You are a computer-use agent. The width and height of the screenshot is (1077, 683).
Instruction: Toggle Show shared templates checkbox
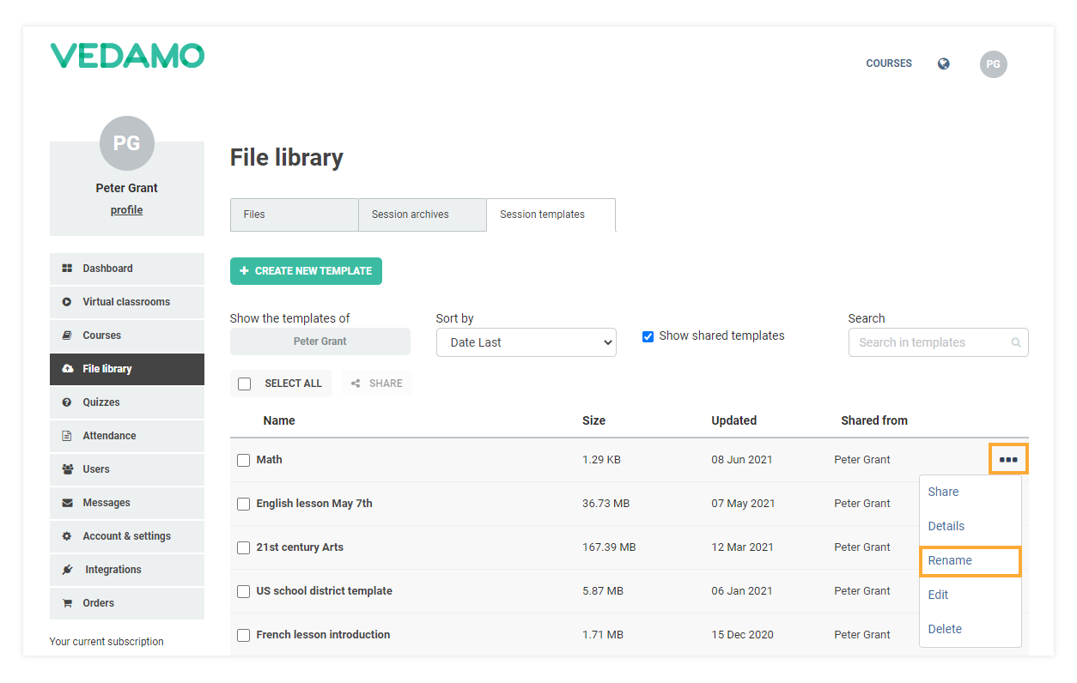[648, 336]
